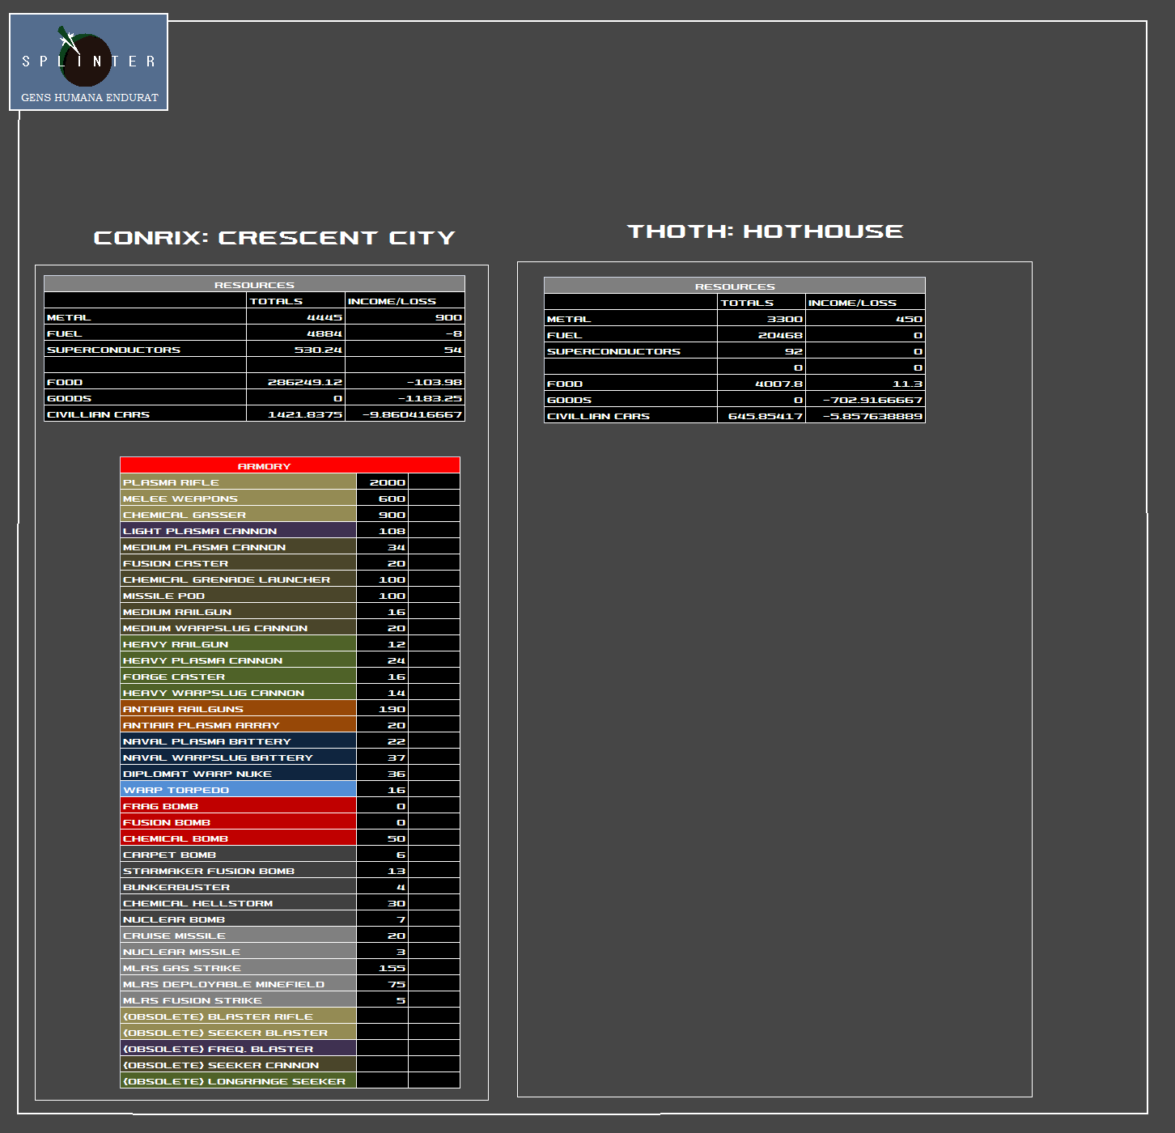This screenshot has width=1175, height=1133.
Task: Select Crescent City Metal totals value 4445
Action: tap(295, 317)
